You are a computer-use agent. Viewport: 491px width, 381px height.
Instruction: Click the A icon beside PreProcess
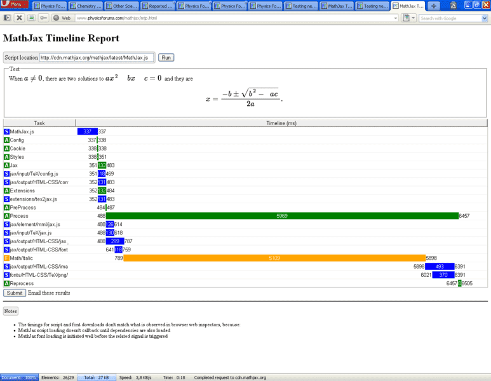coord(6,208)
